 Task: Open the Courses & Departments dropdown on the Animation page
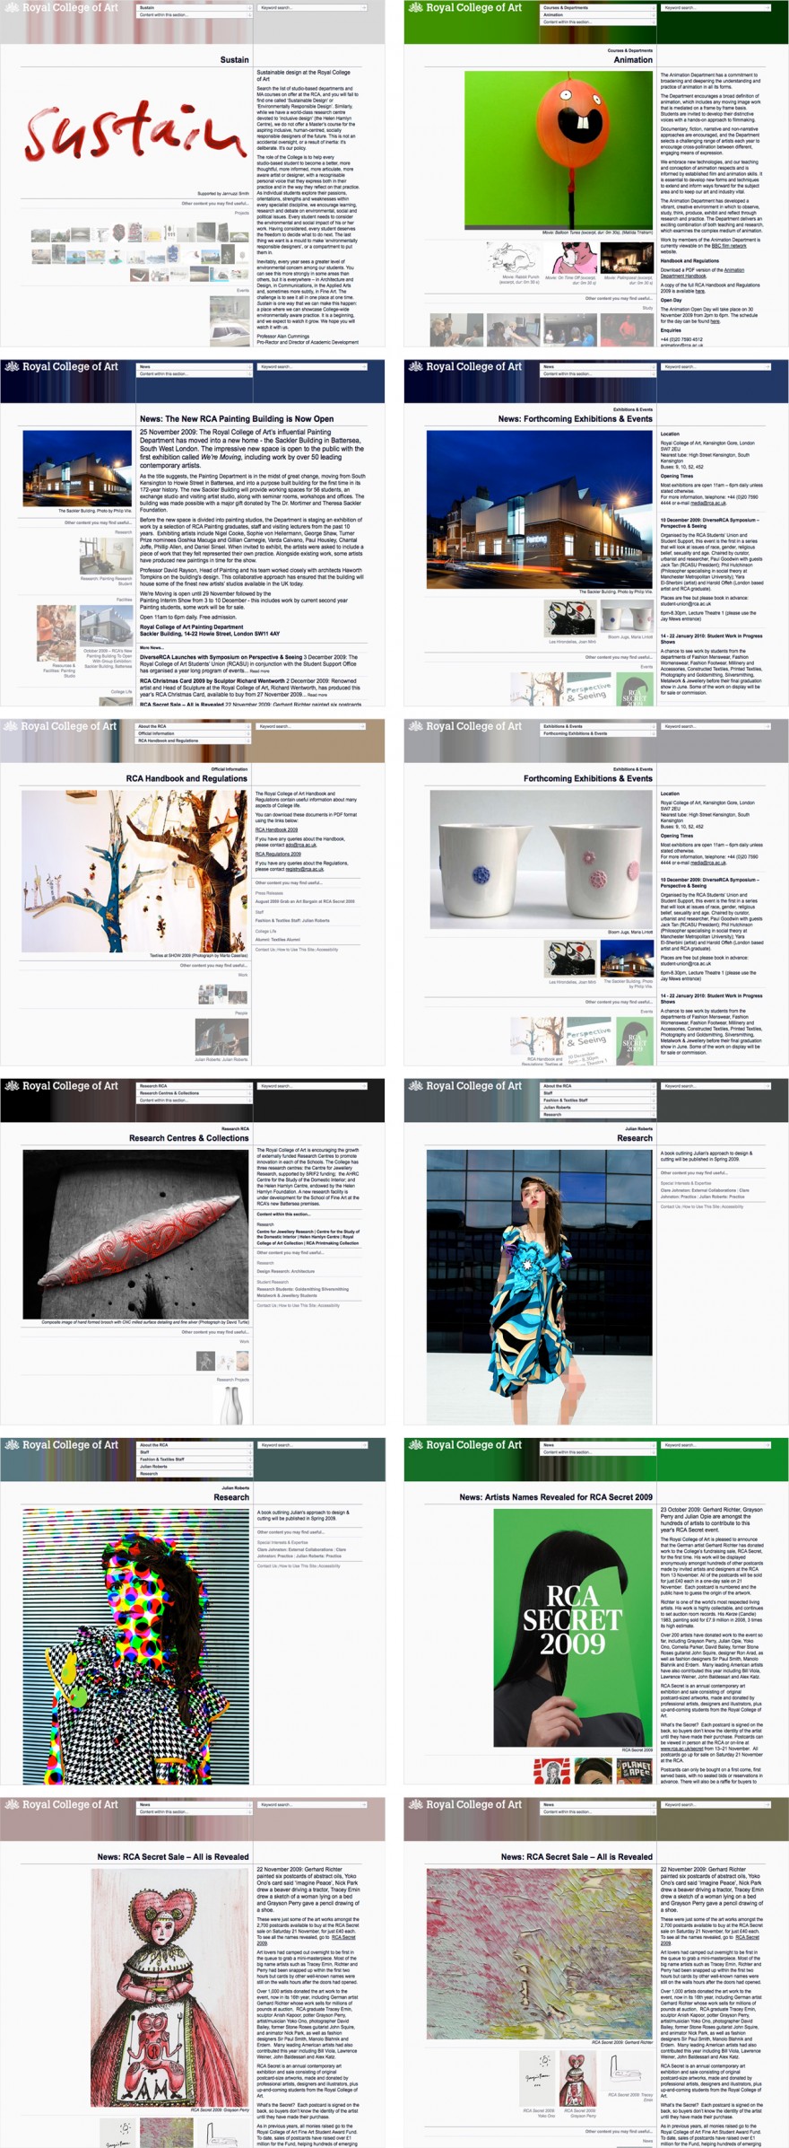click(598, 7)
